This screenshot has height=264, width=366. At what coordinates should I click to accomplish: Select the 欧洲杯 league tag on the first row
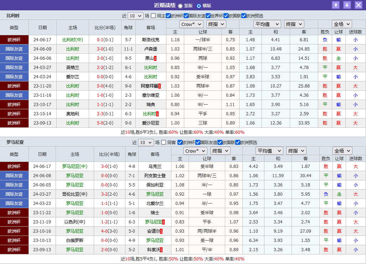(x=14, y=39)
